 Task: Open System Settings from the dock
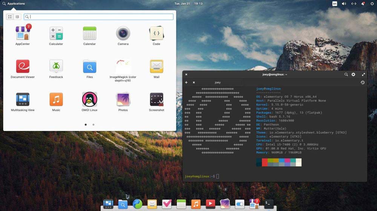pos(240,204)
